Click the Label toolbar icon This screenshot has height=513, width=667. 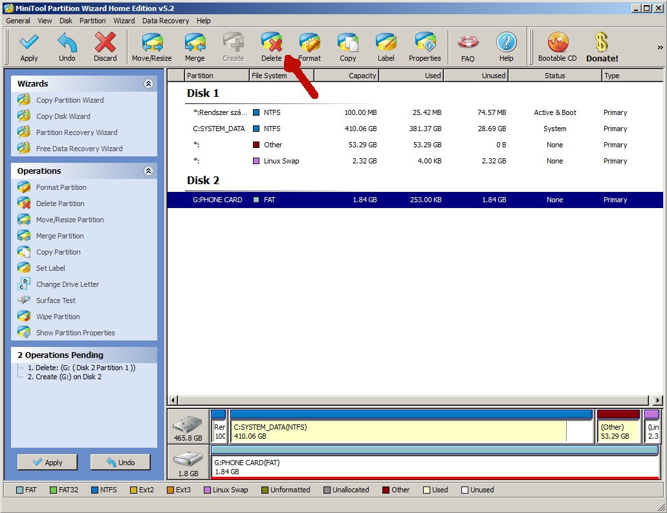click(x=386, y=47)
